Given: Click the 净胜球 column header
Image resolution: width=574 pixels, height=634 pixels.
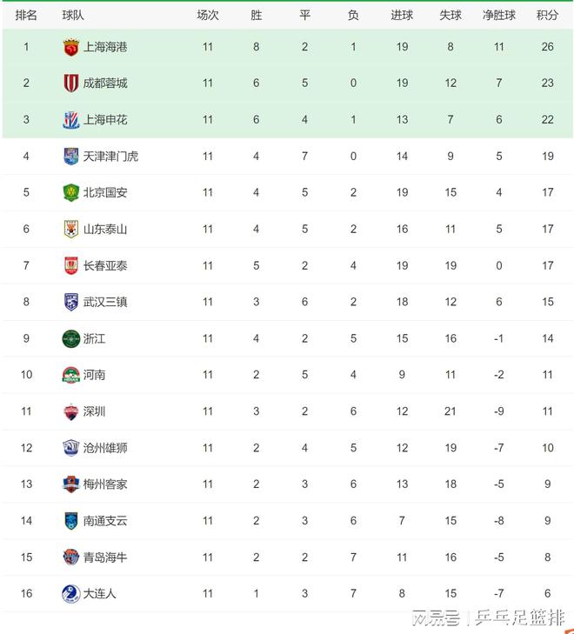Looking at the screenshot, I should (x=499, y=16).
